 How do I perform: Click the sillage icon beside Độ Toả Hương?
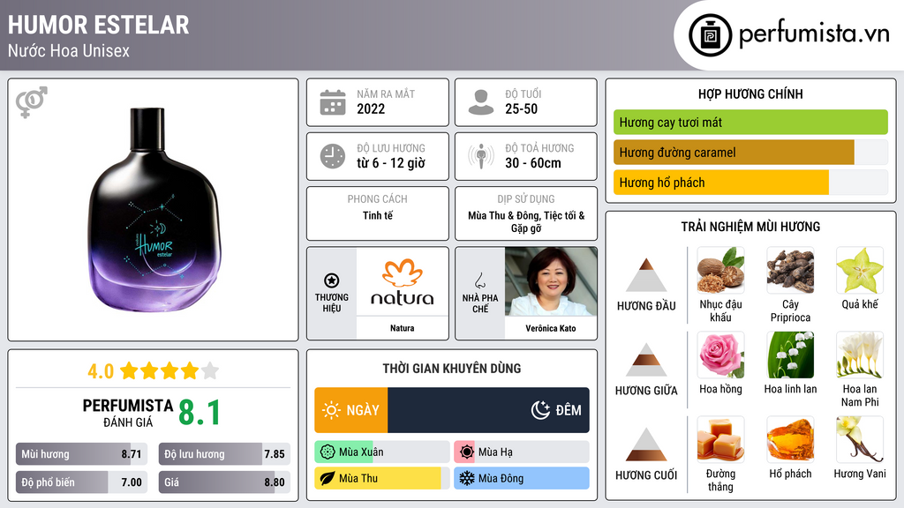(x=481, y=156)
